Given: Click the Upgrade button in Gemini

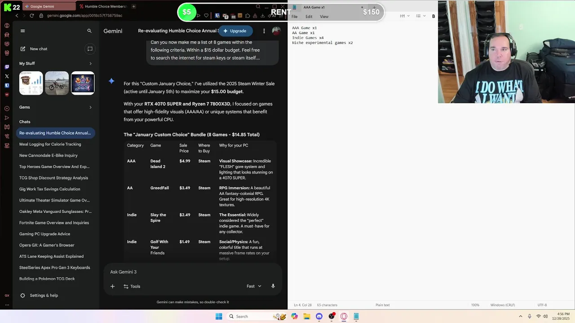Looking at the screenshot, I should tap(234, 31).
